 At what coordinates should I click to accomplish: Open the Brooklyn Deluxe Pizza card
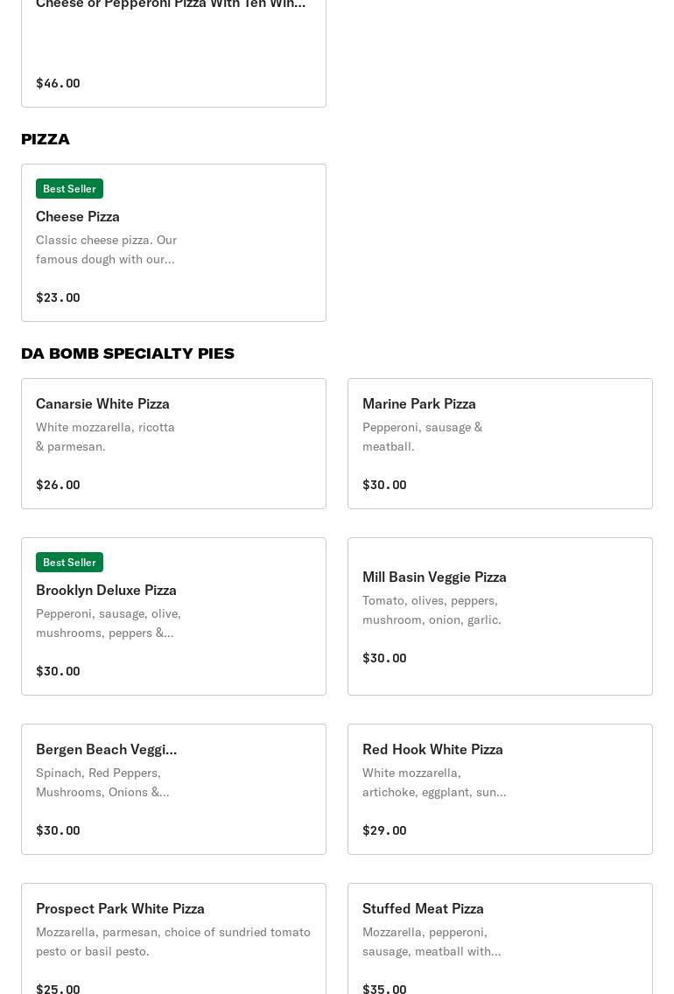coord(173,616)
